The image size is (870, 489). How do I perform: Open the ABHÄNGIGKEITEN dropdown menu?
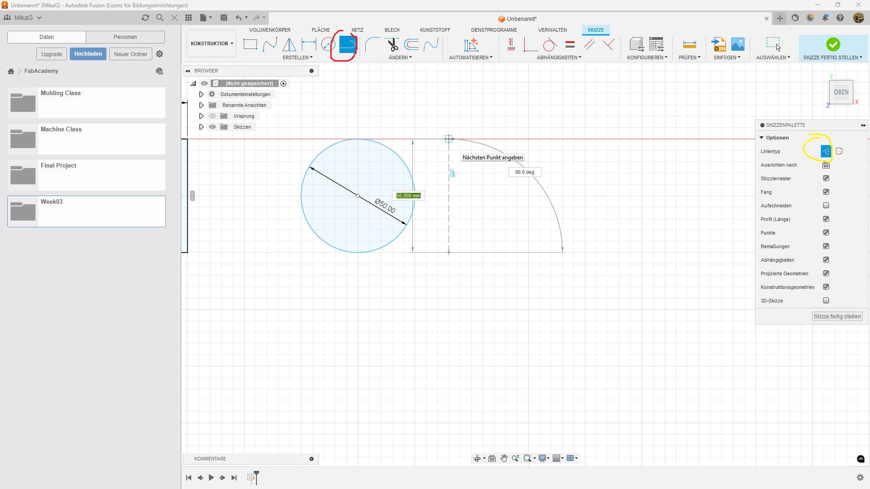pyautogui.click(x=559, y=58)
